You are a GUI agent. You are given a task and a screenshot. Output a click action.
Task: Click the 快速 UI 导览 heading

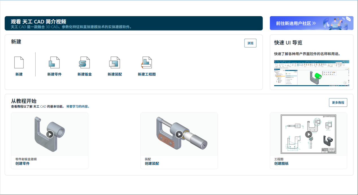(x=288, y=43)
